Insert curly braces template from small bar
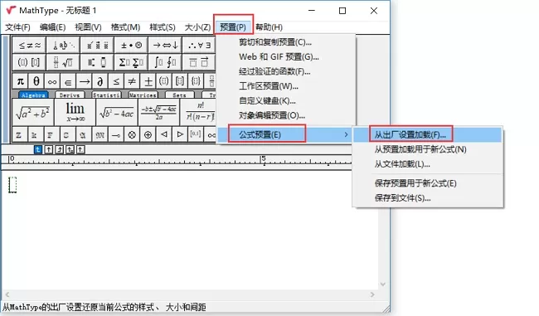The width and height of the screenshot is (539, 316). pos(196,81)
